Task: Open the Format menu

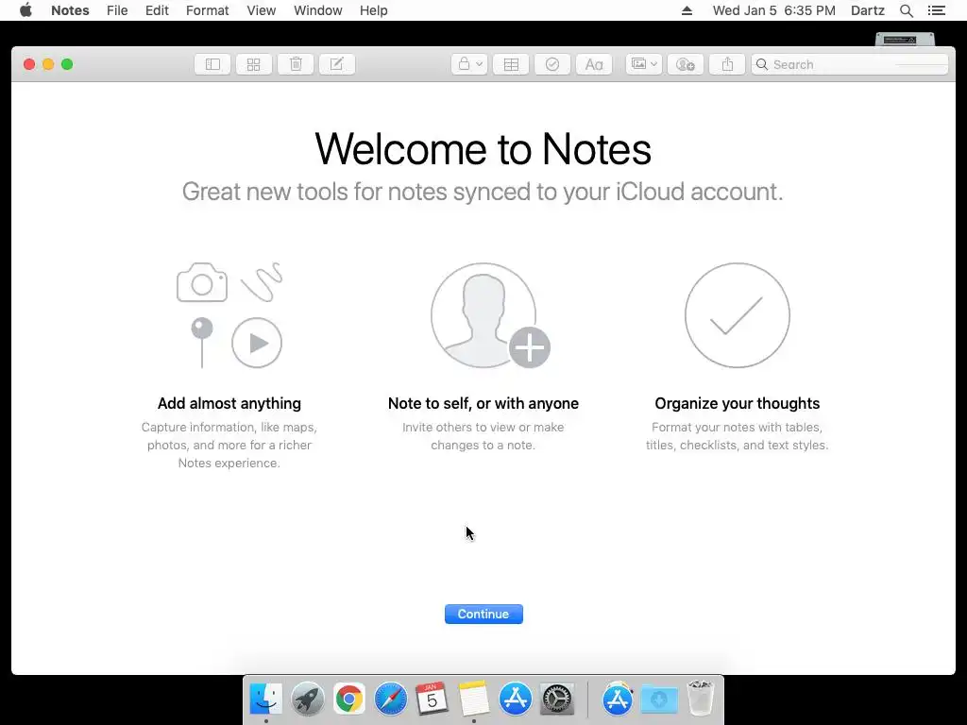Action: (x=207, y=10)
